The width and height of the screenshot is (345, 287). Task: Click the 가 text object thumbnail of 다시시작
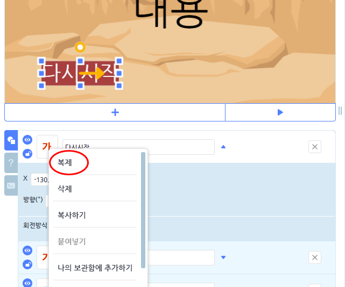47,146
